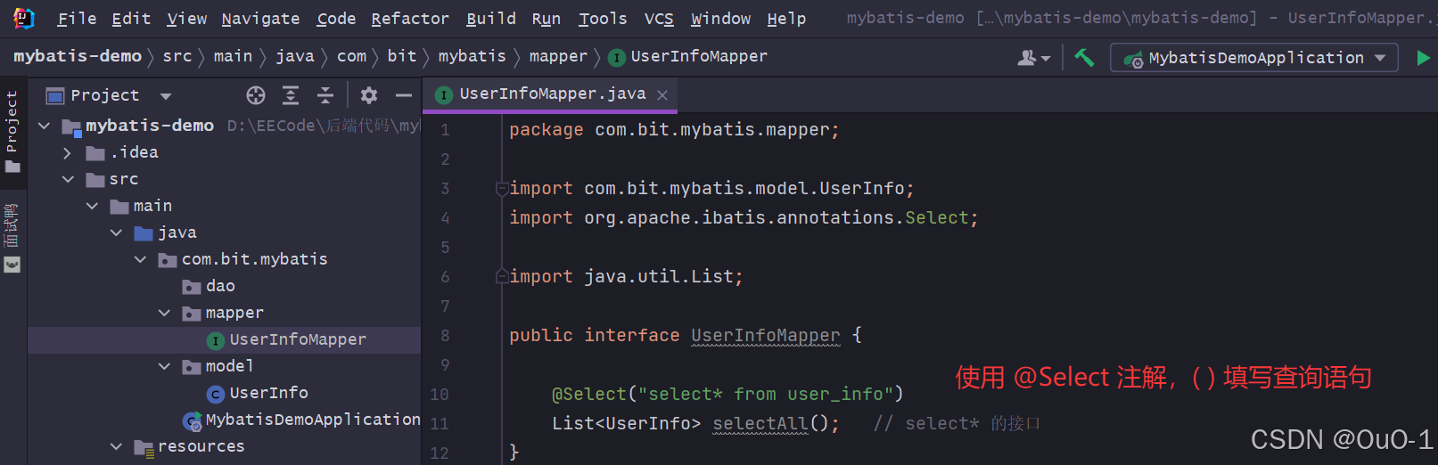Toggle the Project tool window sidebar tab
The width and height of the screenshot is (1438, 465).
click(12, 131)
